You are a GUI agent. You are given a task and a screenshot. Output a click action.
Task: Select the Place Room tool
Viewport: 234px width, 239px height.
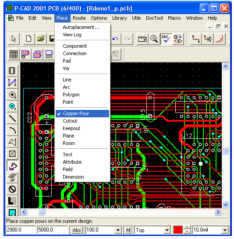pos(12,212)
